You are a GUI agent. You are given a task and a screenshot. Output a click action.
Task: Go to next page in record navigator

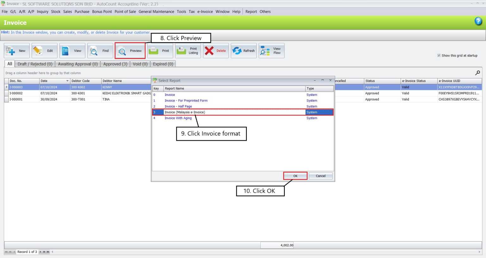click(x=44, y=252)
